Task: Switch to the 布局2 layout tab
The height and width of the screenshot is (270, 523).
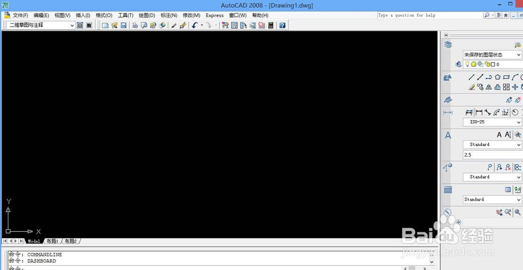Action: click(x=71, y=241)
